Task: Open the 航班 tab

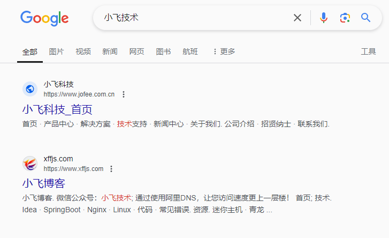Action: (190, 51)
